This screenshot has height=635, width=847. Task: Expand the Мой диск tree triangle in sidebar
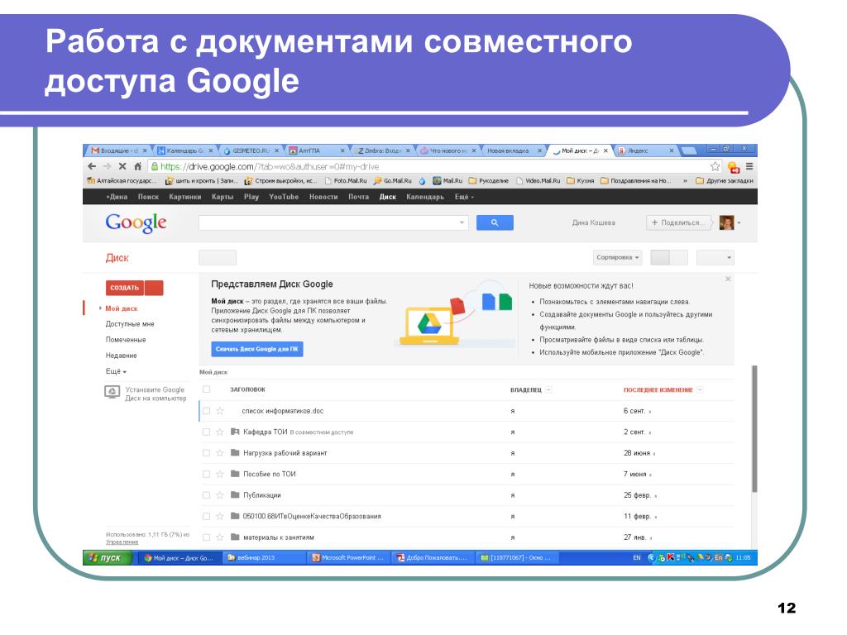point(100,308)
